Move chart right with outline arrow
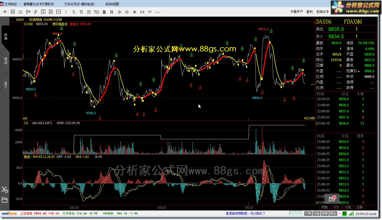 click(x=127, y=12)
